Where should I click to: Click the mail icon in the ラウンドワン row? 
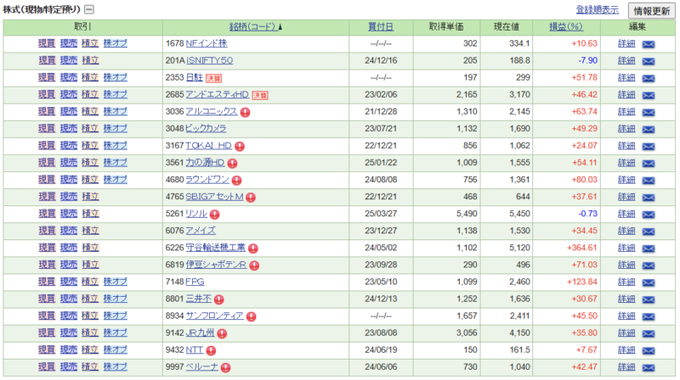649,180
